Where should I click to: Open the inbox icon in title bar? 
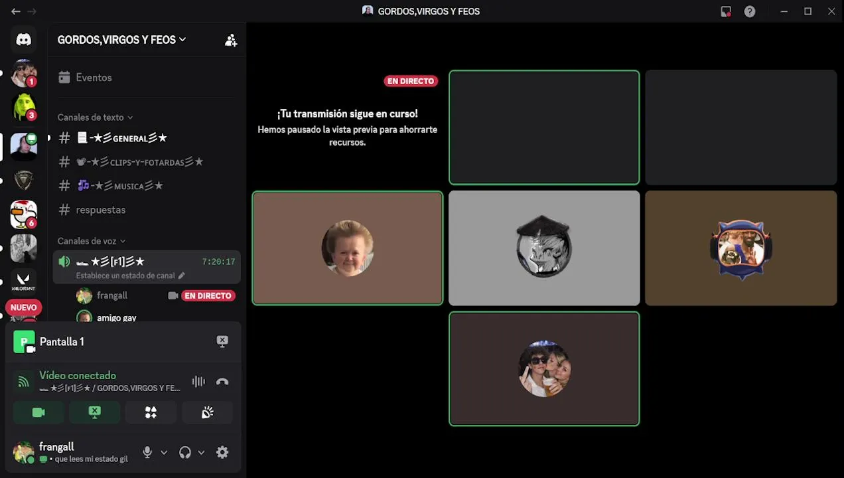click(726, 11)
